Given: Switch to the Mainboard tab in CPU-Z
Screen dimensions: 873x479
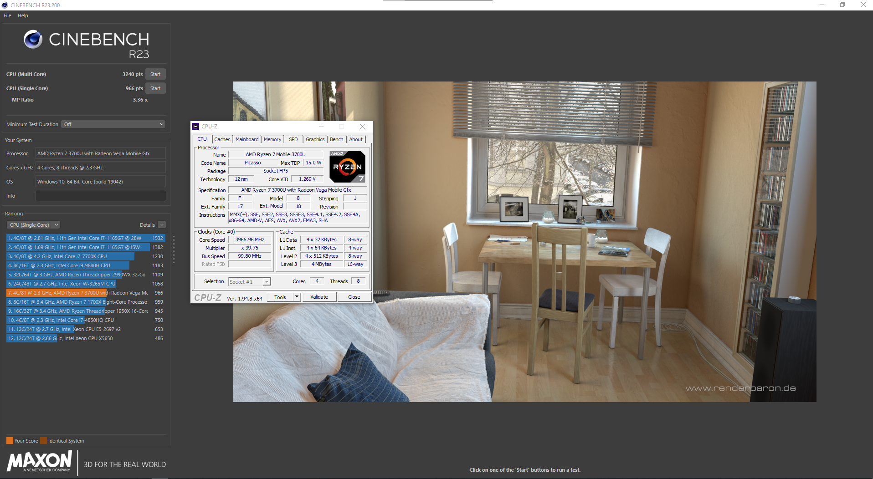Looking at the screenshot, I should point(247,139).
